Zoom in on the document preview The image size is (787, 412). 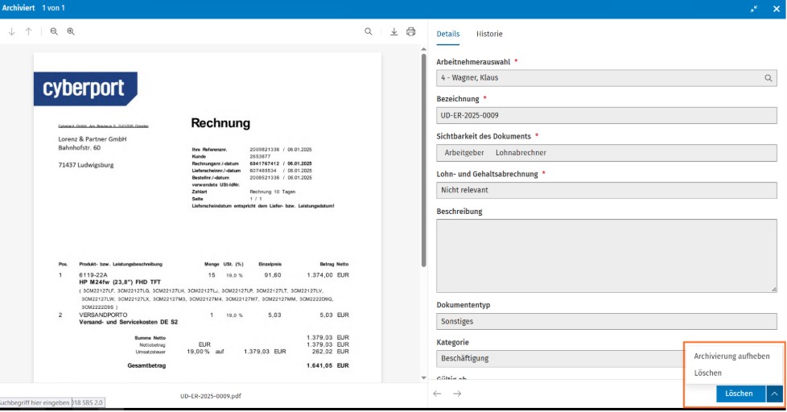coord(71,31)
